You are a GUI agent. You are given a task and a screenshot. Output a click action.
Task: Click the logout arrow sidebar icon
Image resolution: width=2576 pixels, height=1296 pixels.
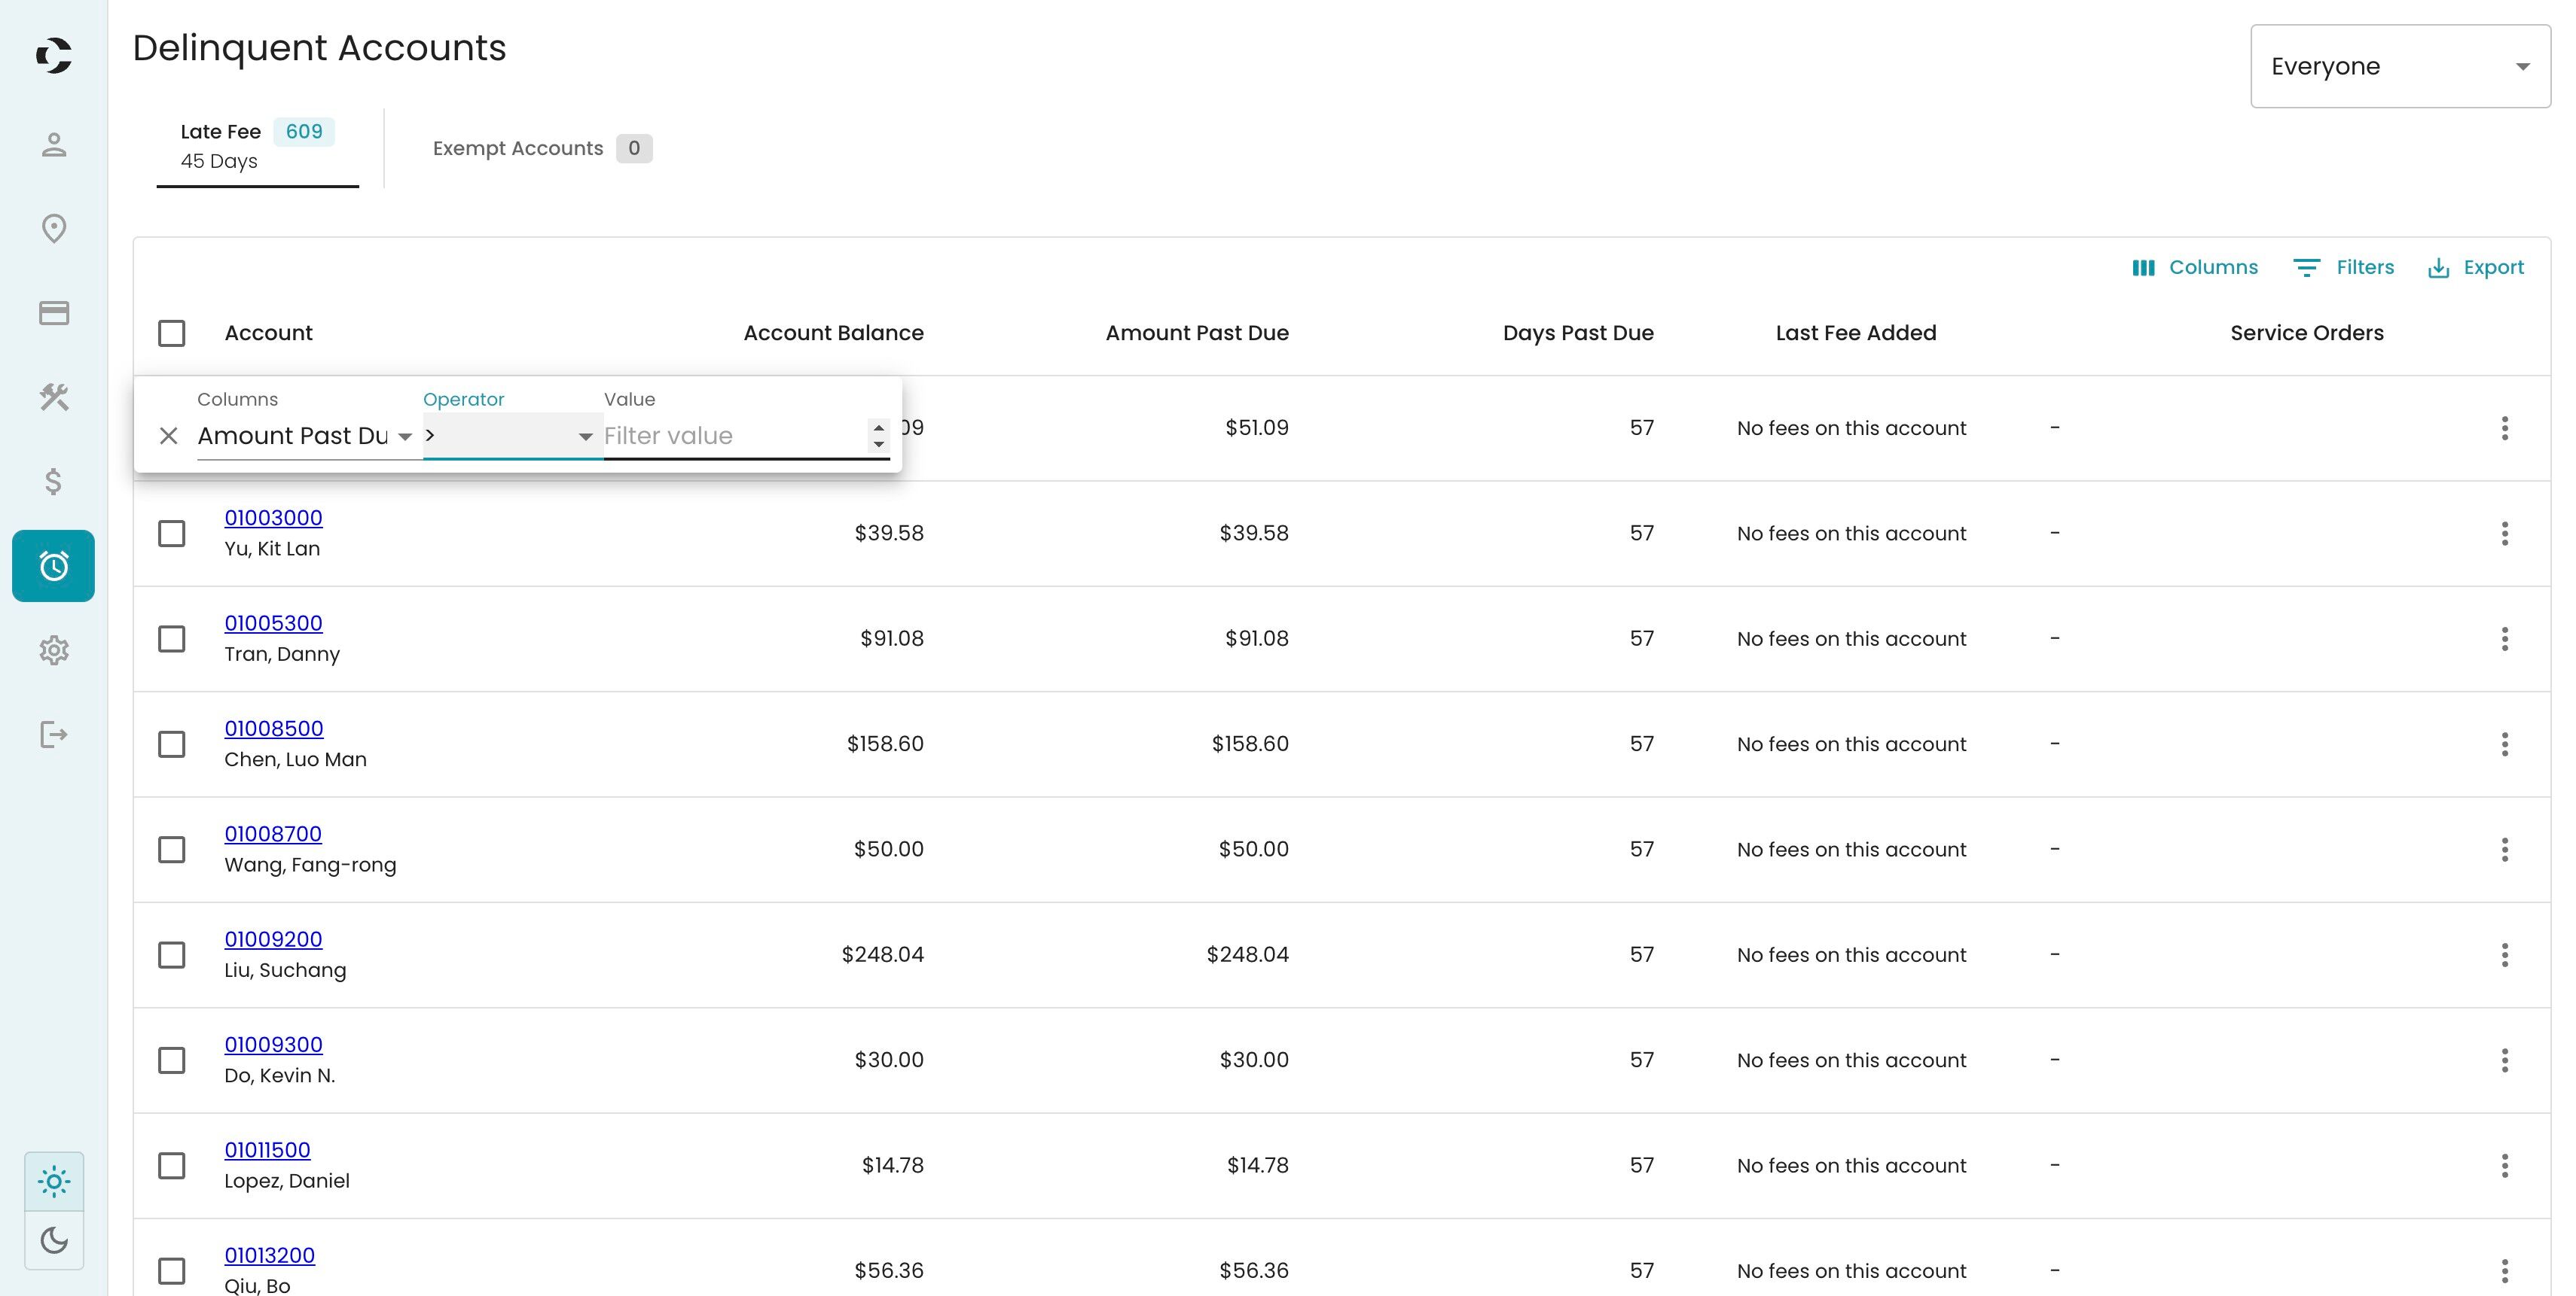[54, 735]
